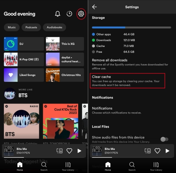Play Bite Me in left player bar

(x=80, y=151)
